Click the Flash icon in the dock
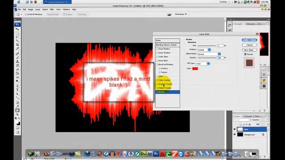The image size is (285, 160). click(162, 154)
